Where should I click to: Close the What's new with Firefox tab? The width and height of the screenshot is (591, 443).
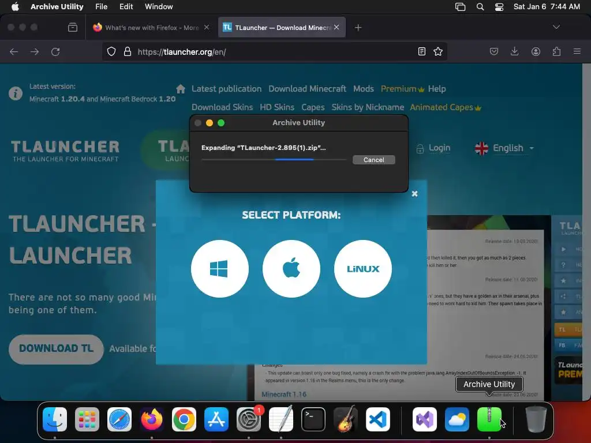click(x=207, y=27)
